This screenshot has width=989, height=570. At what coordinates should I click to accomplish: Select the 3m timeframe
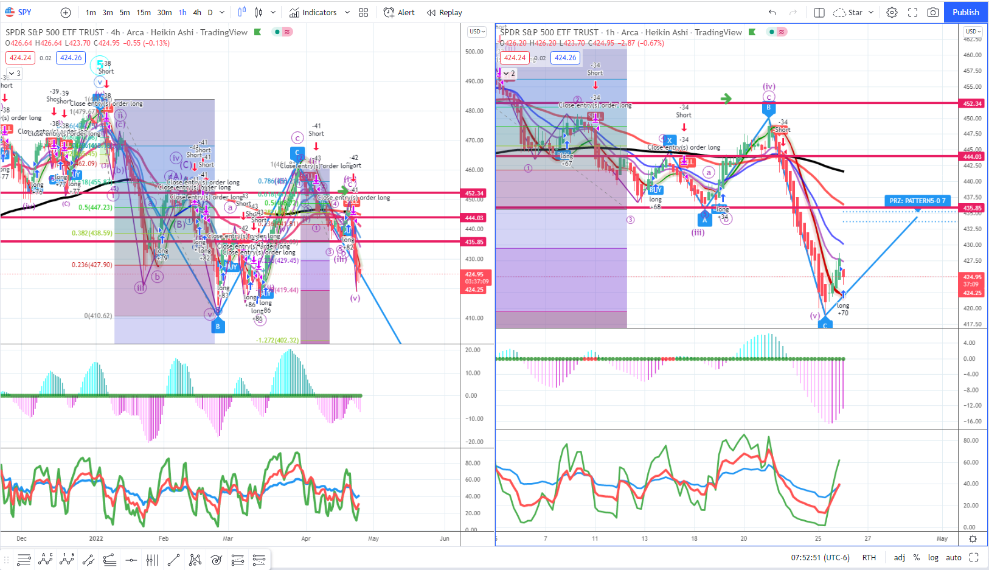tap(108, 12)
